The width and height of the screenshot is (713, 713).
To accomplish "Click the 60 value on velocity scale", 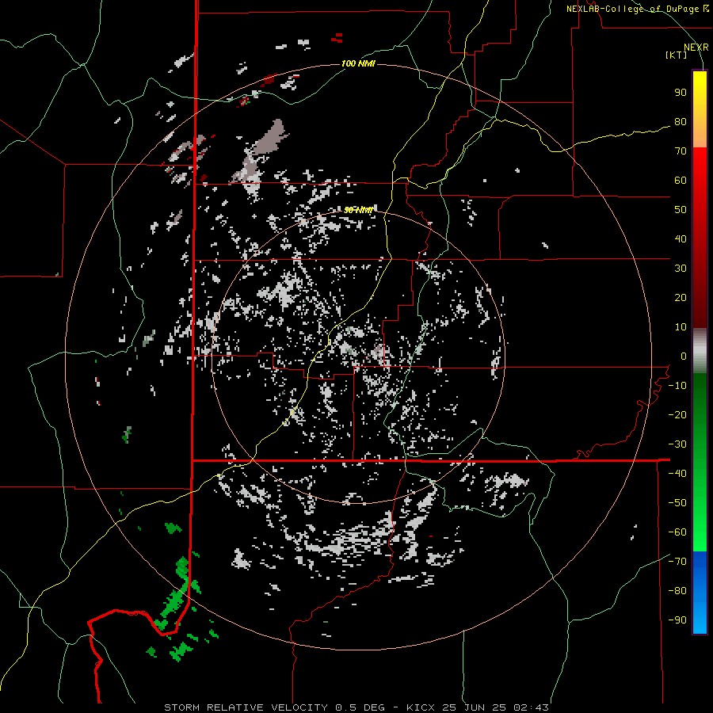I will point(681,180).
